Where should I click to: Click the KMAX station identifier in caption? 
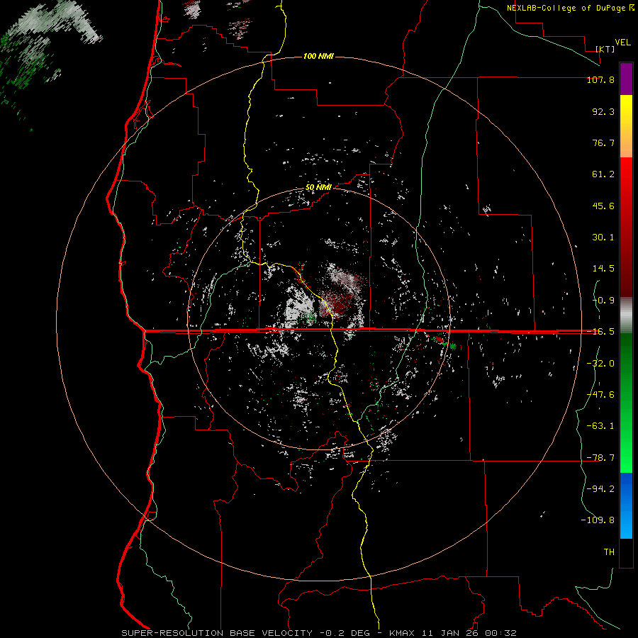pyautogui.click(x=403, y=633)
